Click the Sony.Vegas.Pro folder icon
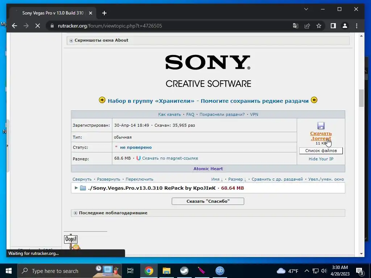The width and height of the screenshot is (371, 278). [83, 188]
